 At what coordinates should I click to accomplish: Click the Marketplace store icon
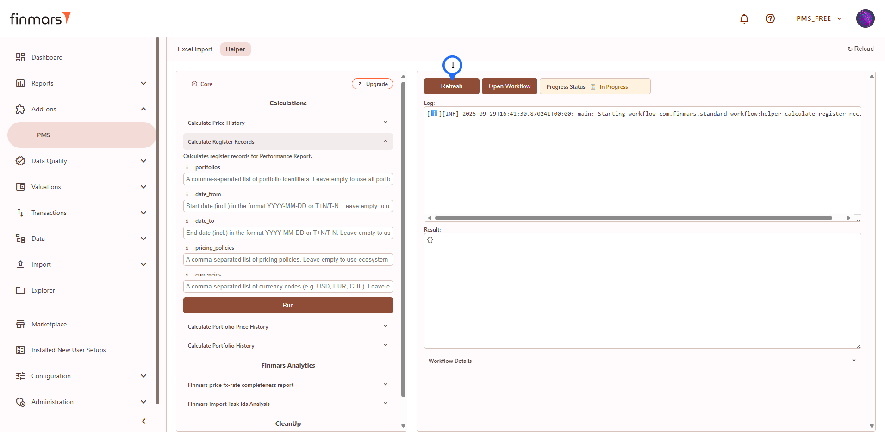click(20, 324)
